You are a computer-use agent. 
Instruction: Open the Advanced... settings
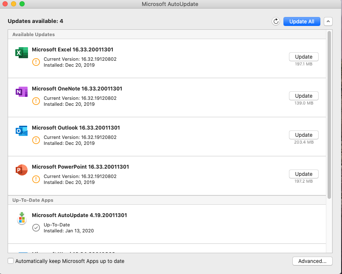click(x=312, y=261)
